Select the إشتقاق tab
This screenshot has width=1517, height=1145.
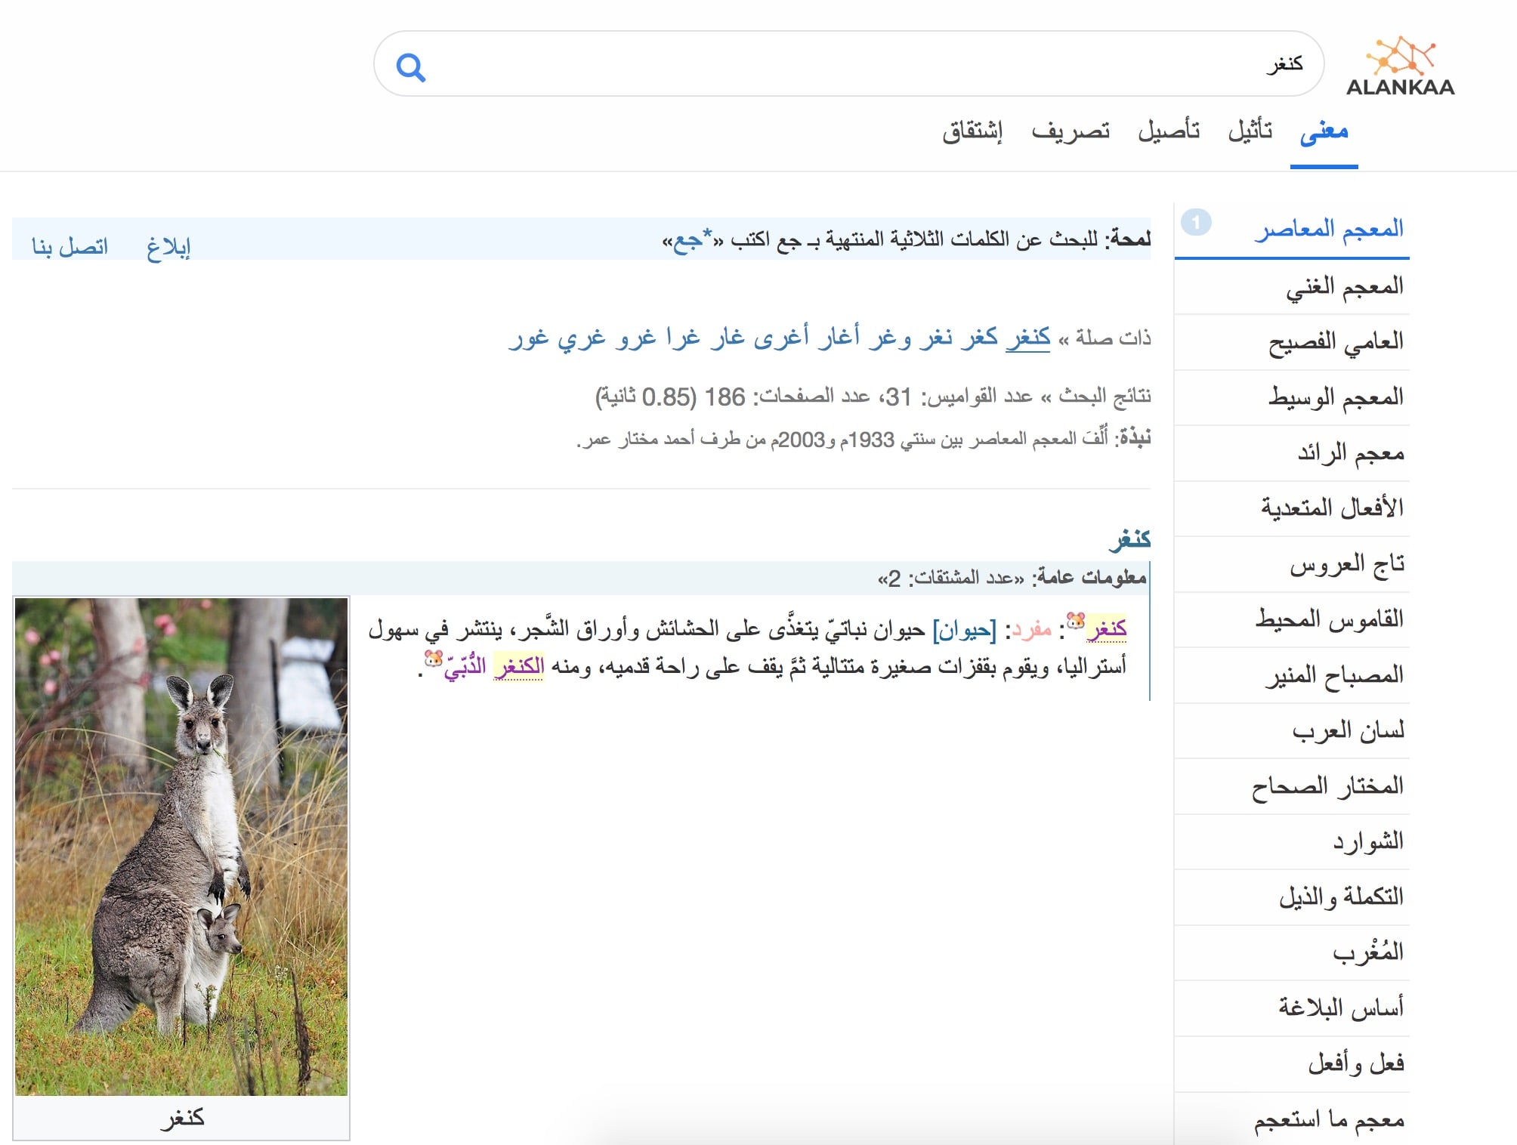click(972, 131)
